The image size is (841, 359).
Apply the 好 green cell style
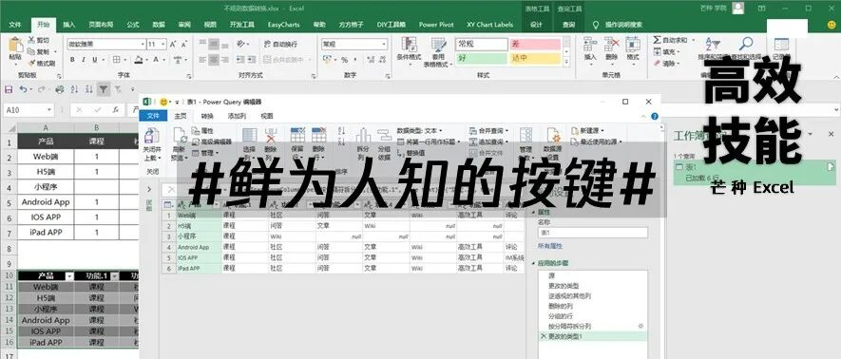482,58
